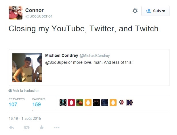177x135 pixels.
Task: Show the 107 retweets list
Action: coord(13,104)
